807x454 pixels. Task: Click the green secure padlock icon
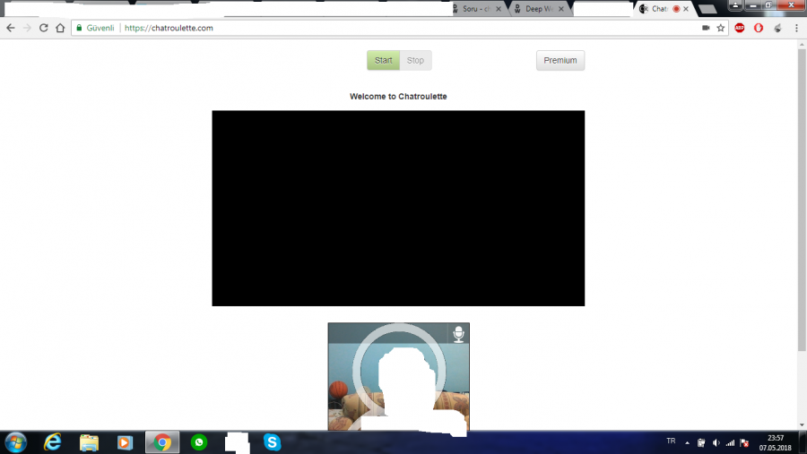pos(79,28)
